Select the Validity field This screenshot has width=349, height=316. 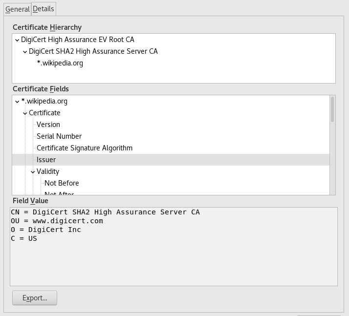pyautogui.click(x=48, y=171)
